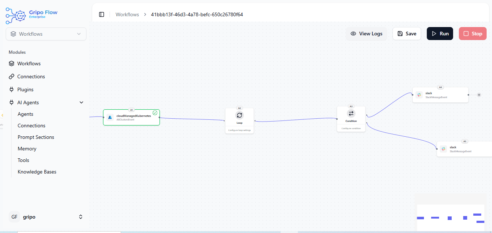
Task: Click the Slack icon on node A4
Action: [x=419, y=95]
